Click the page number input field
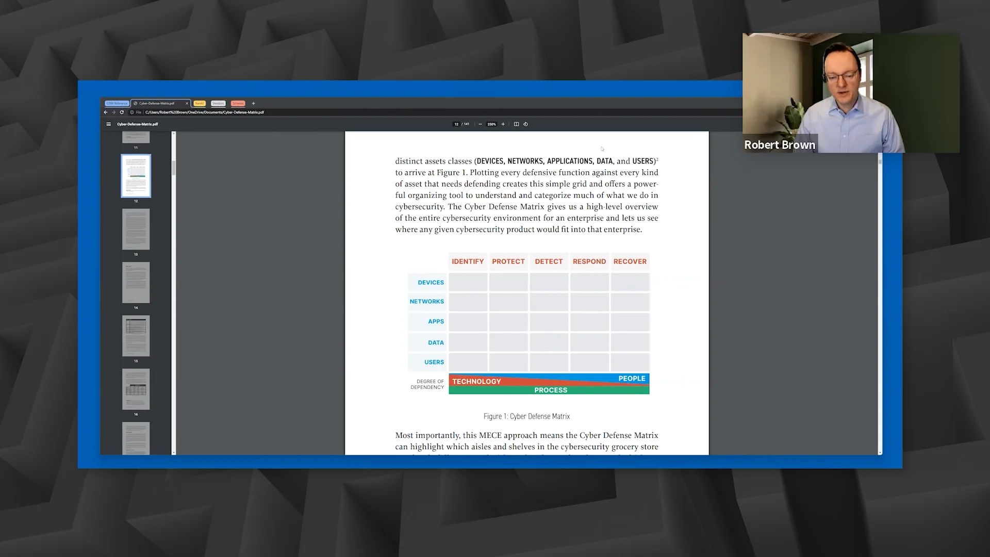 click(x=456, y=124)
